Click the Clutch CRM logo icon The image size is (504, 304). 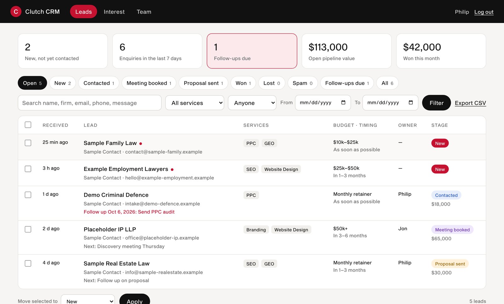click(16, 12)
